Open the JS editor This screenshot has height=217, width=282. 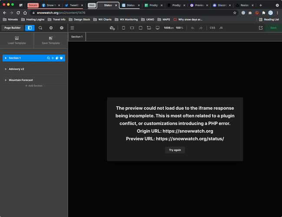pyautogui.click(x=221, y=28)
